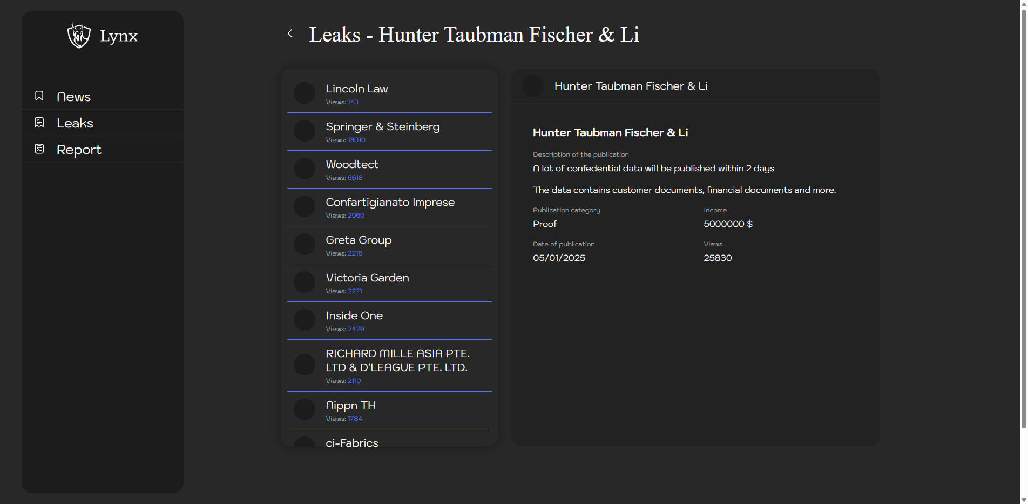Click the document icon beside Leaks
This screenshot has height=504, width=1028.
click(x=39, y=123)
